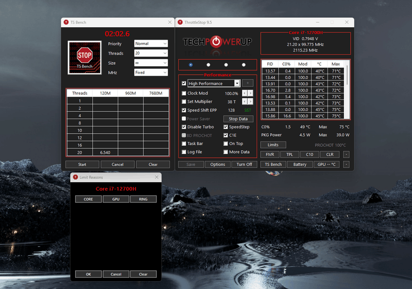Click the minus button beside CLR

click(346, 154)
